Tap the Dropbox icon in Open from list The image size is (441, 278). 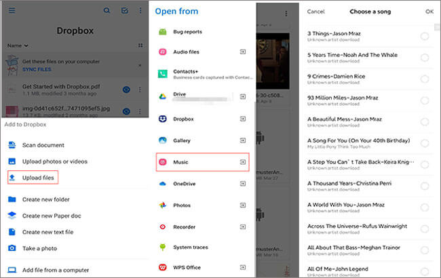point(163,119)
